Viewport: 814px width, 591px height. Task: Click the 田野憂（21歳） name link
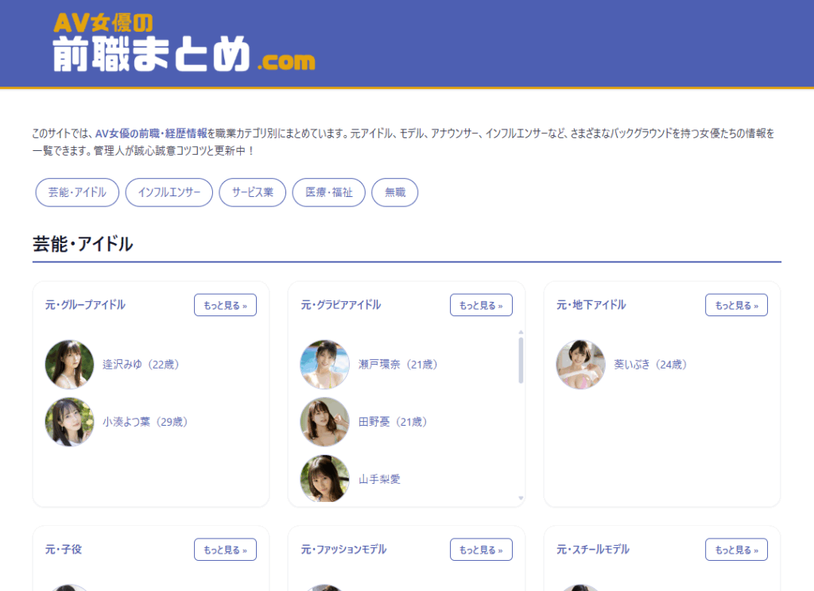tap(393, 422)
